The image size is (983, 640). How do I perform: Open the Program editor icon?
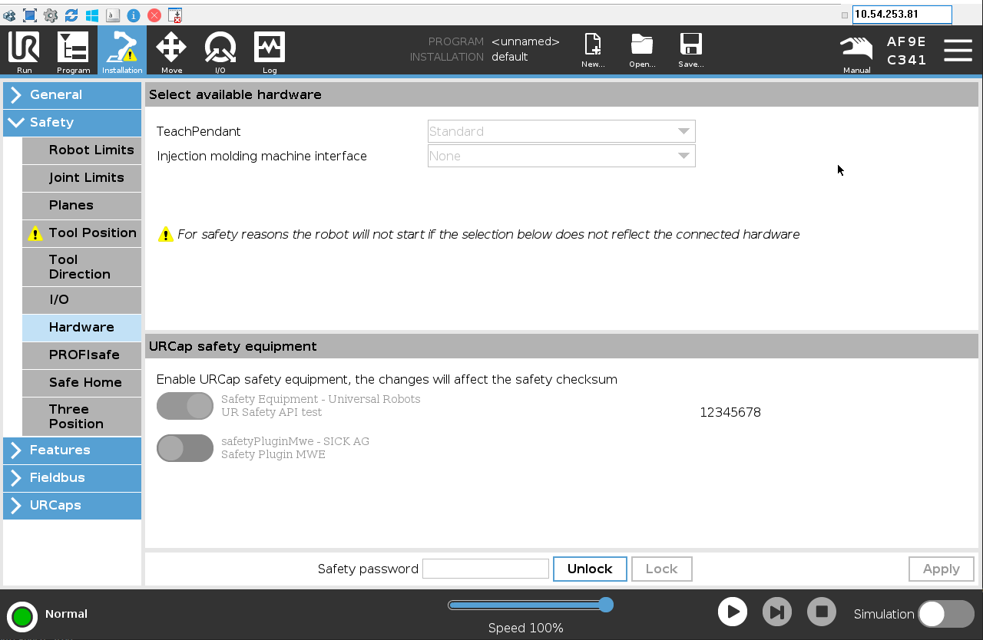point(73,49)
